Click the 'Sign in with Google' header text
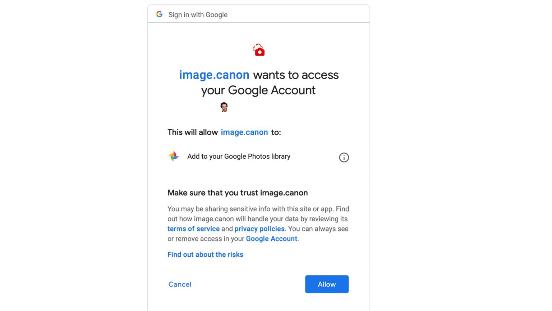This screenshot has height=311, width=552. coord(198,15)
